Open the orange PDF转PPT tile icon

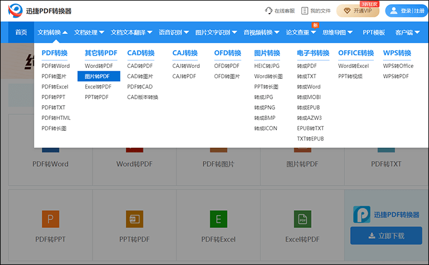pyautogui.click(x=50, y=219)
